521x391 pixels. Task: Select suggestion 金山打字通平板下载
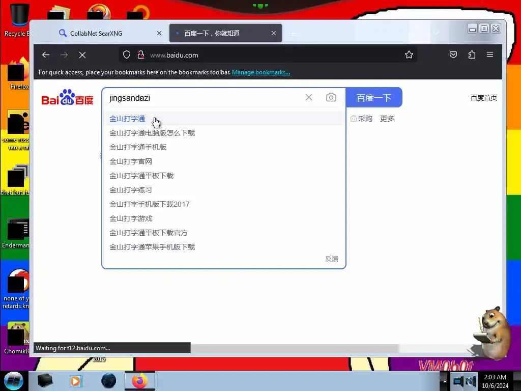click(224, 176)
